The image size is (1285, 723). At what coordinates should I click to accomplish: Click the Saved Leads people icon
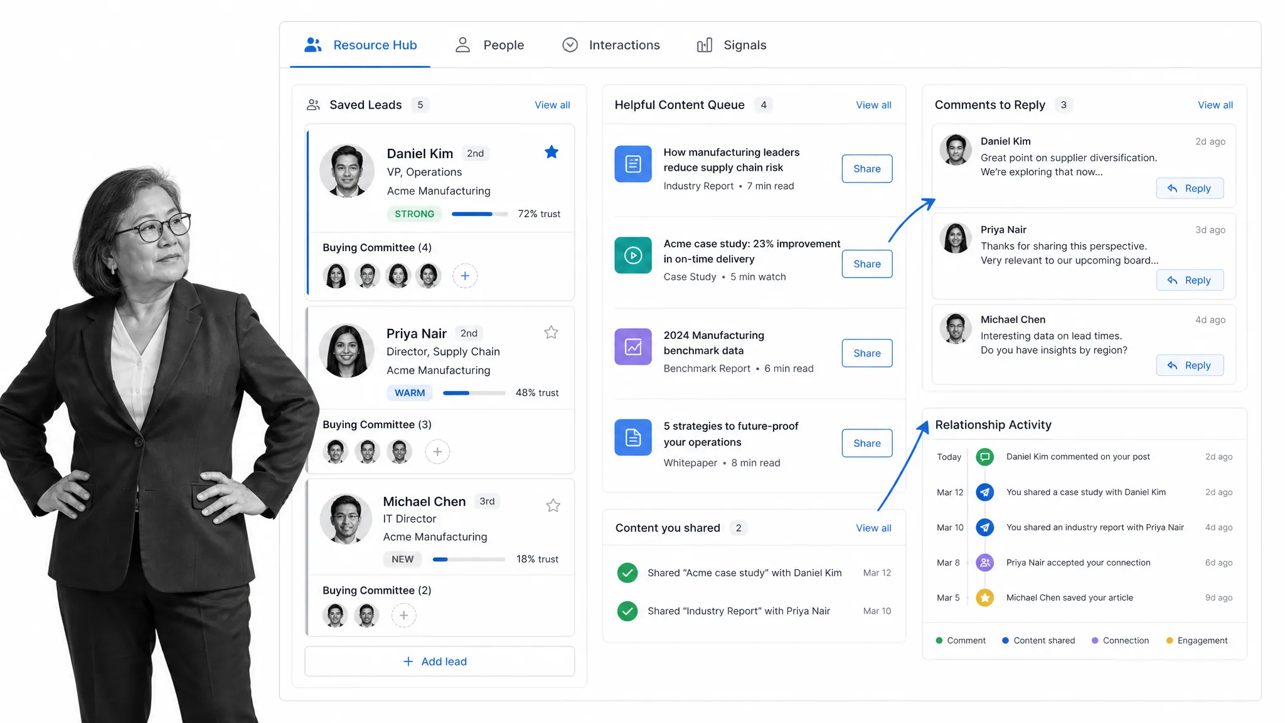[313, 105]
